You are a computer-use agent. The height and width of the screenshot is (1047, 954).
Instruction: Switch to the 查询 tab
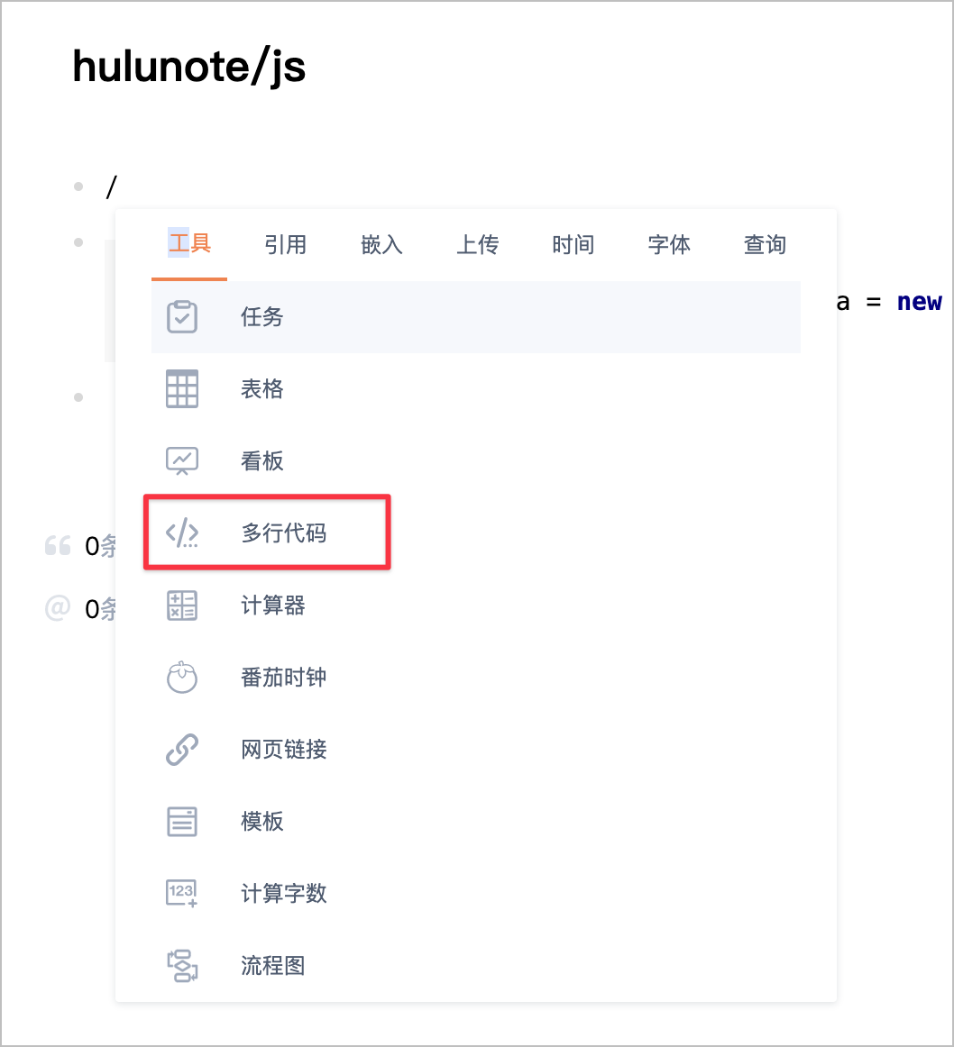765,245
